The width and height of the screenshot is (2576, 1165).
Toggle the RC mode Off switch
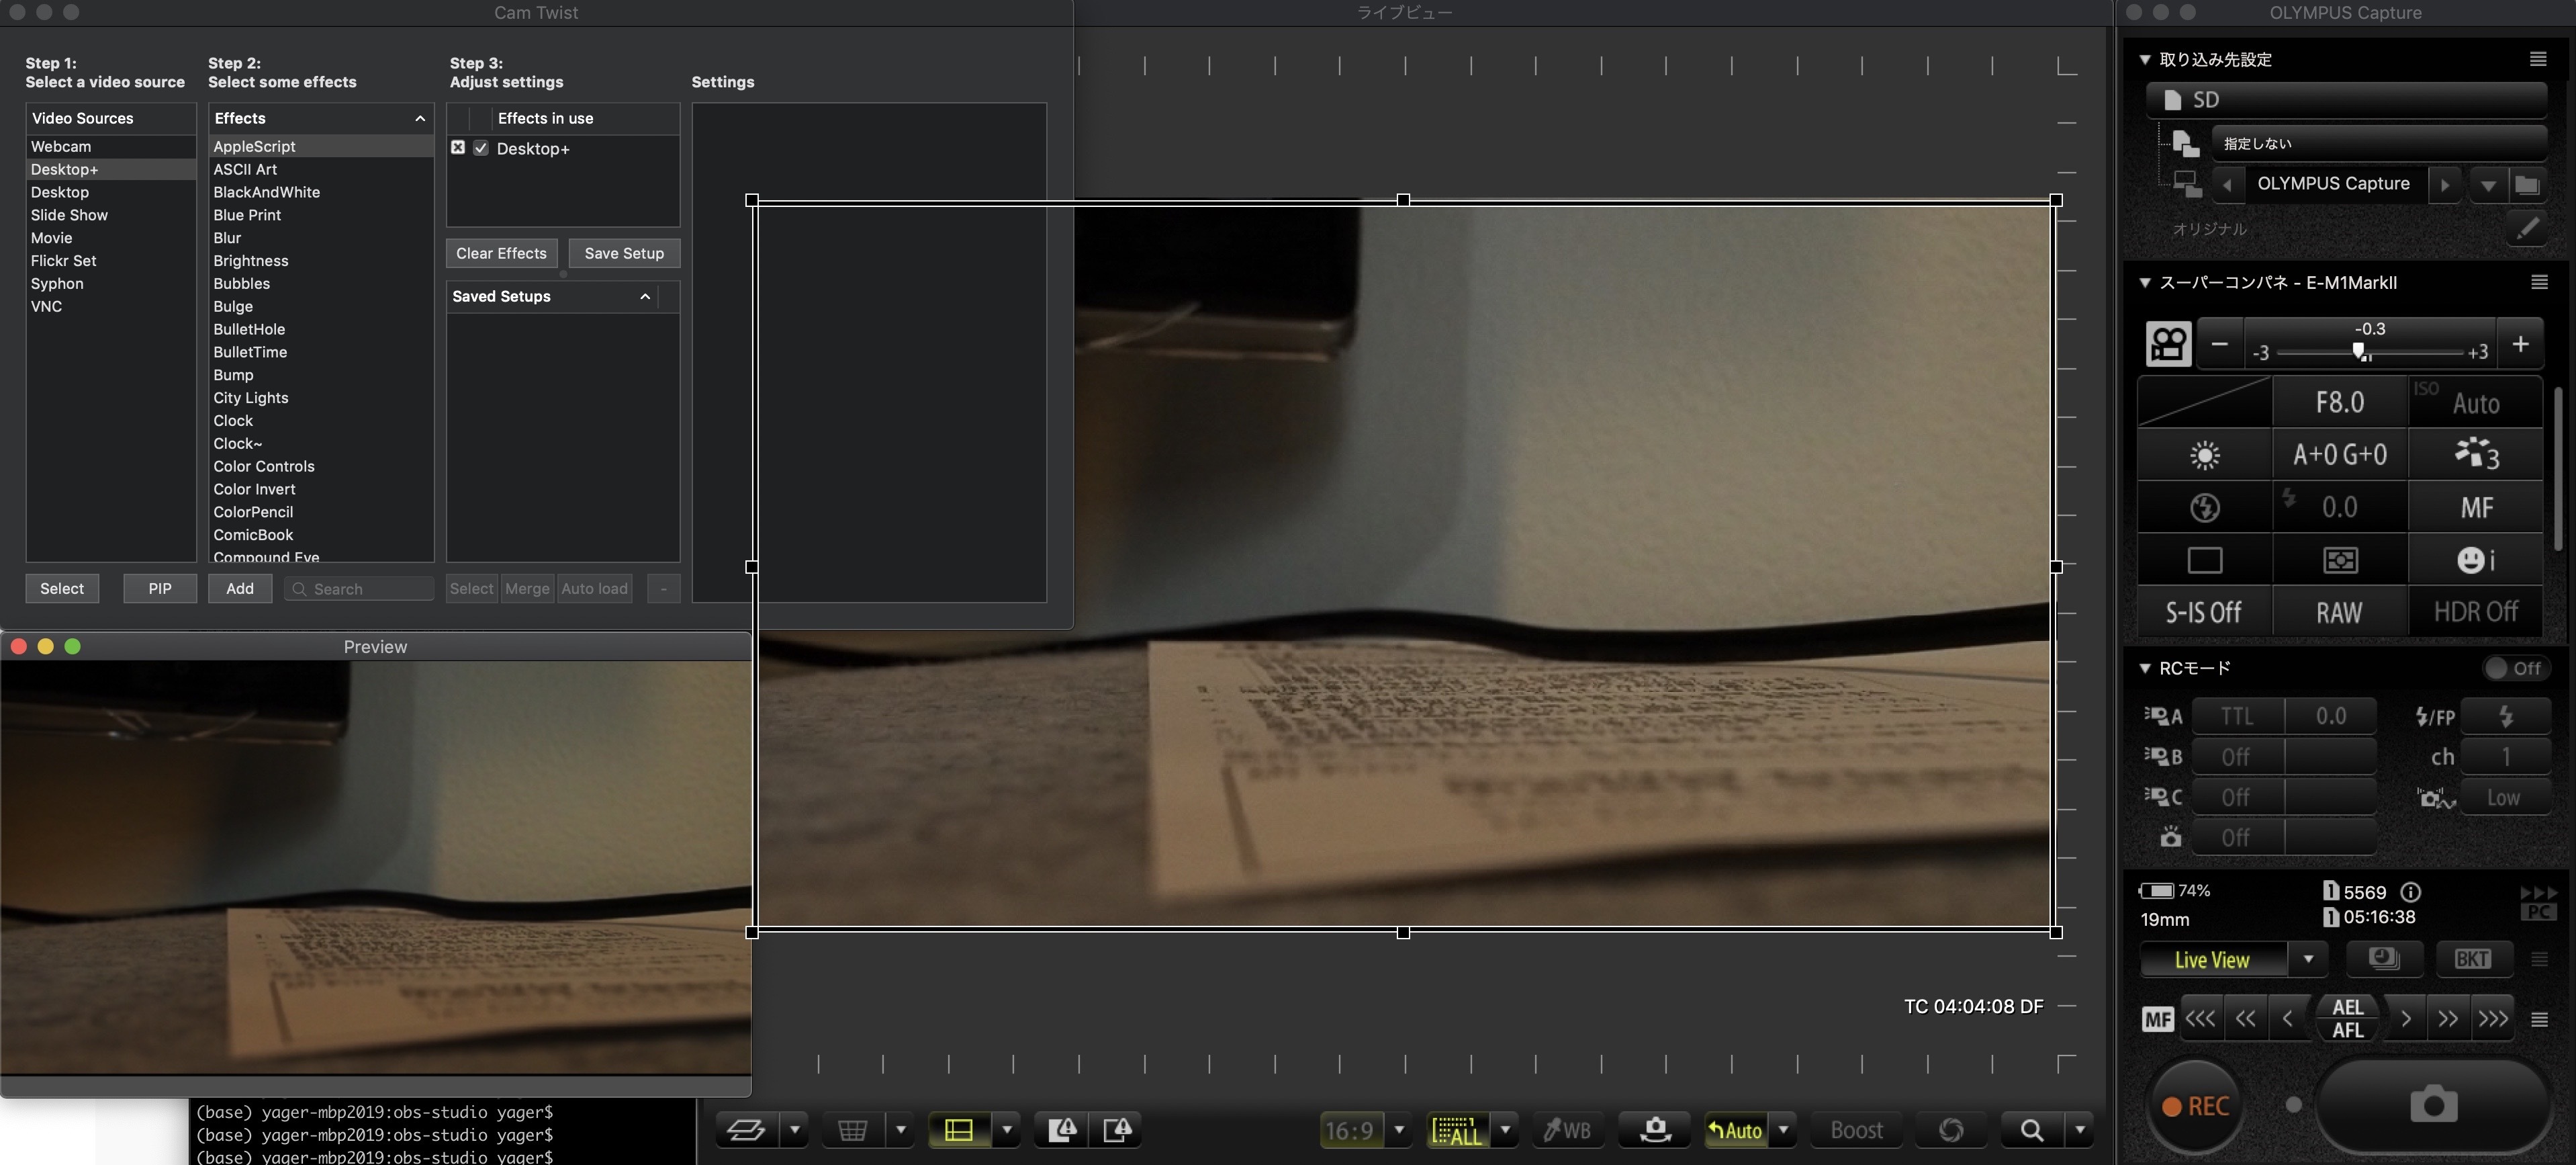click(2514, 668)
